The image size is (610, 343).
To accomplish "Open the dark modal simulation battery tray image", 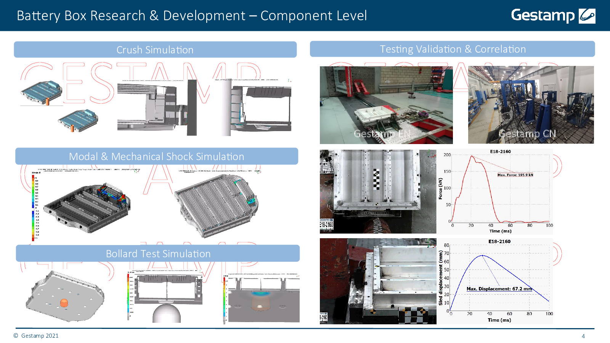I will coord(88,207).
